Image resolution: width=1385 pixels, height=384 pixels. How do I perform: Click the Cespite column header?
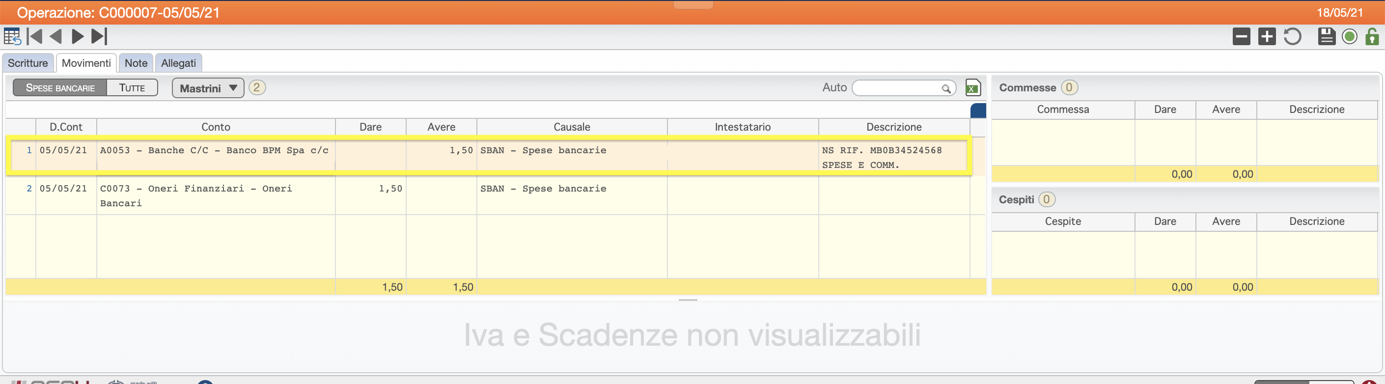(x=1063, y=221)
